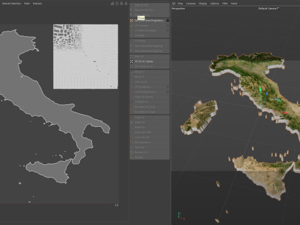Open the Panel menu in the viewport
Viewport: 300px width, 225px height.
pyautogui.click(x=234, y=3)
